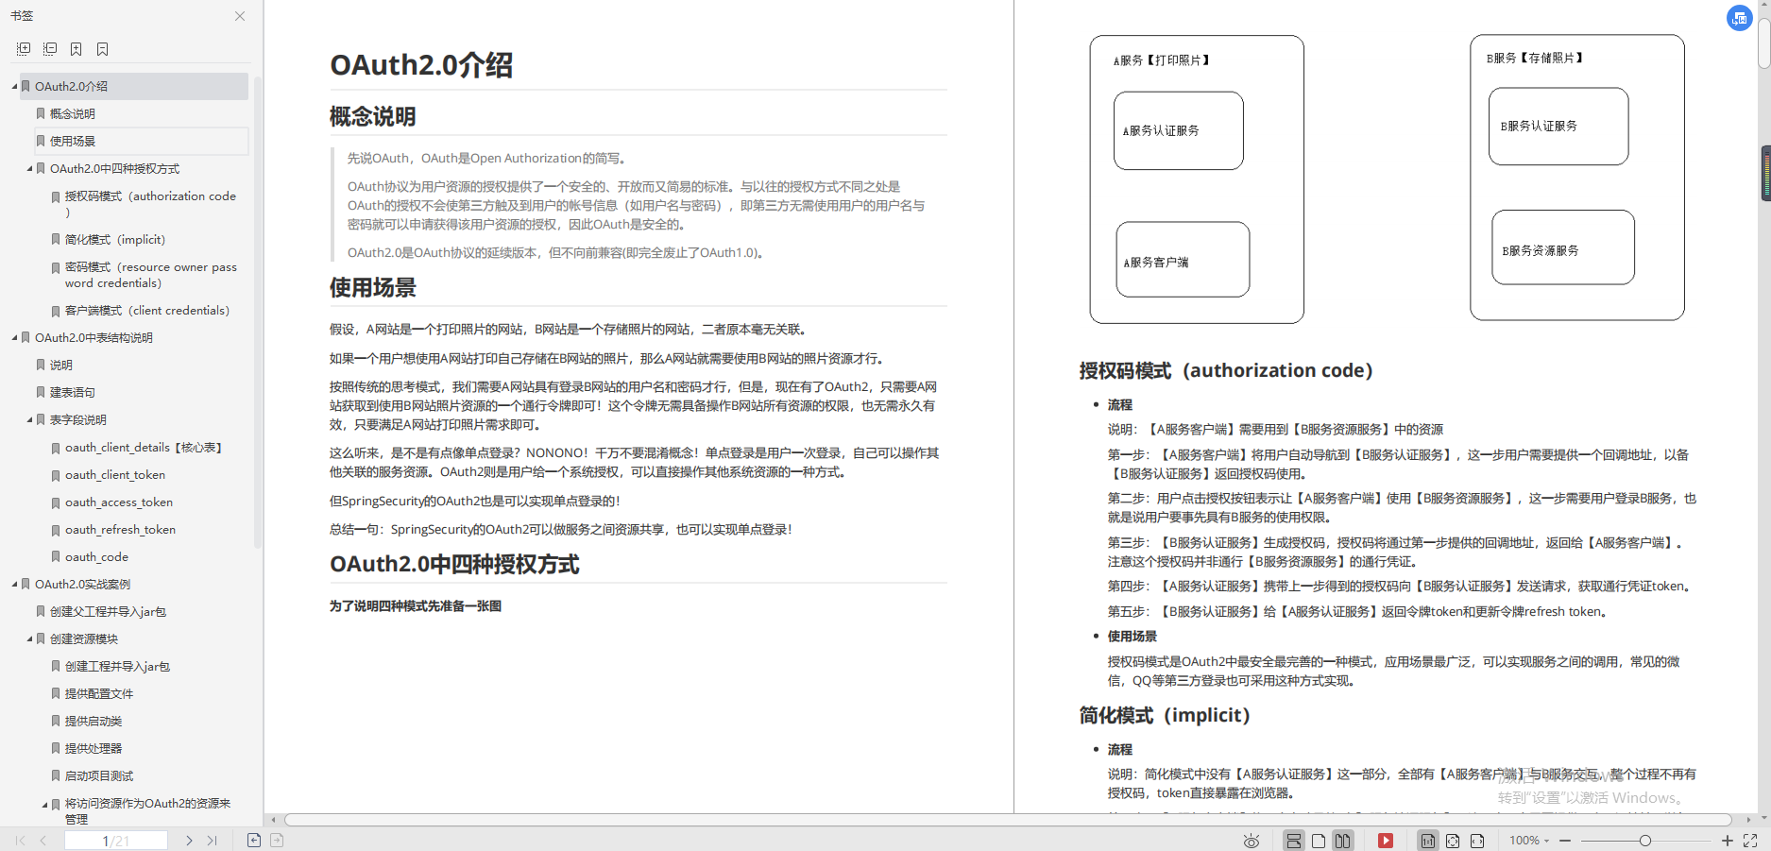Click the 1:1 actual size icon
The image size is (1771, 851).
click(x=1427, y=841)
